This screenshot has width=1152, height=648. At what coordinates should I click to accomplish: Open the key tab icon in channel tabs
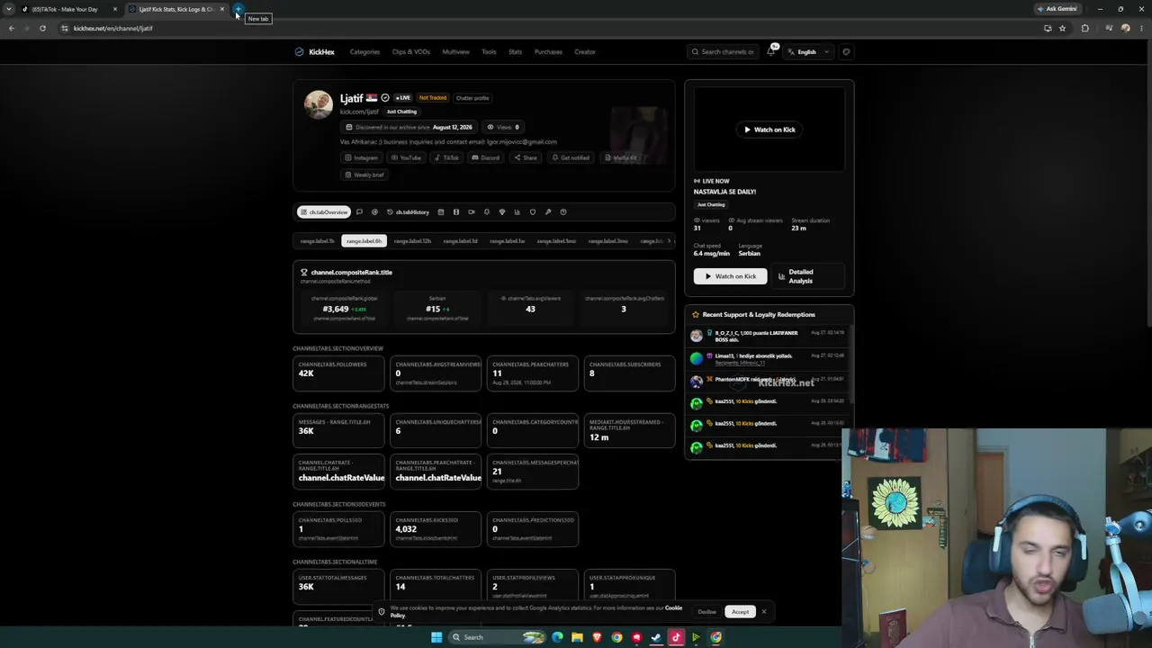click(548, 212)
